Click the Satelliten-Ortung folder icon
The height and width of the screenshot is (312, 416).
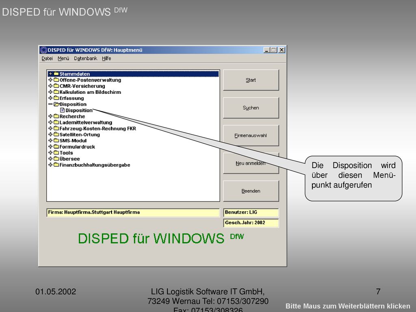(56, 134)
